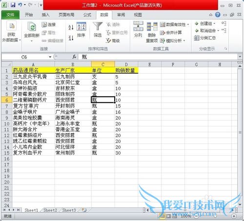Click the Connections icon
Screen dimensions: 244x221
44,24
